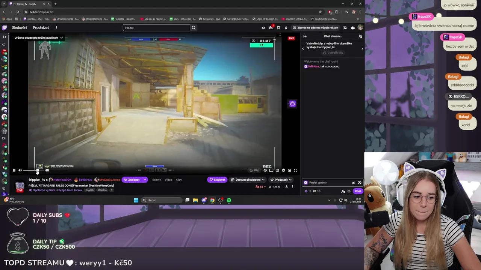Follow channel with Sledovat button
The width and height of the screenshot is (481, 270).
(217, 180)
